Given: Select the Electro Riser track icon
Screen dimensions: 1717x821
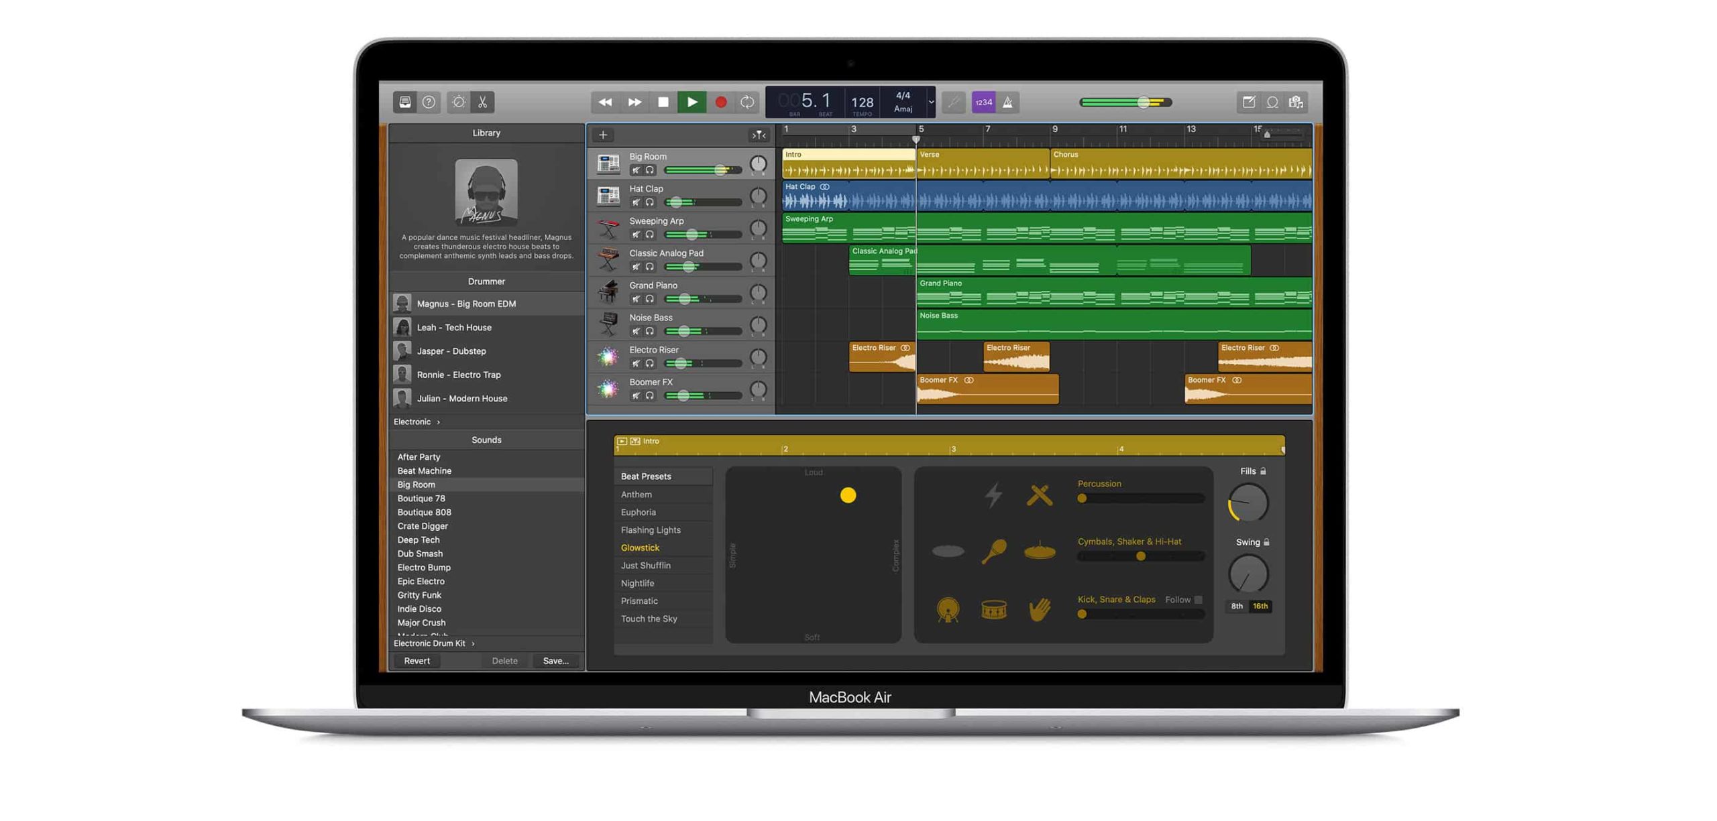Looking at the screenshot, I should click(x=608, y=356).
